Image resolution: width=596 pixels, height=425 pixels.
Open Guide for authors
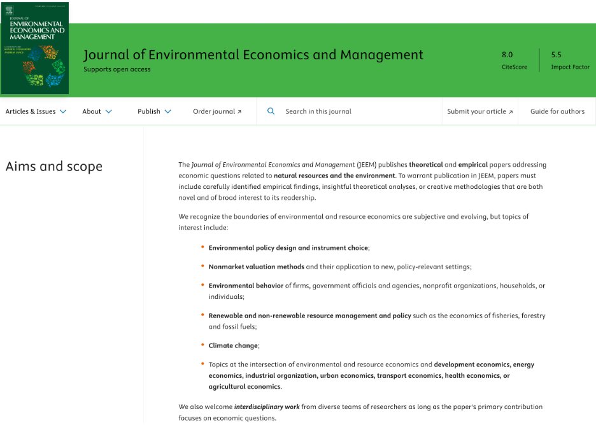557,112
